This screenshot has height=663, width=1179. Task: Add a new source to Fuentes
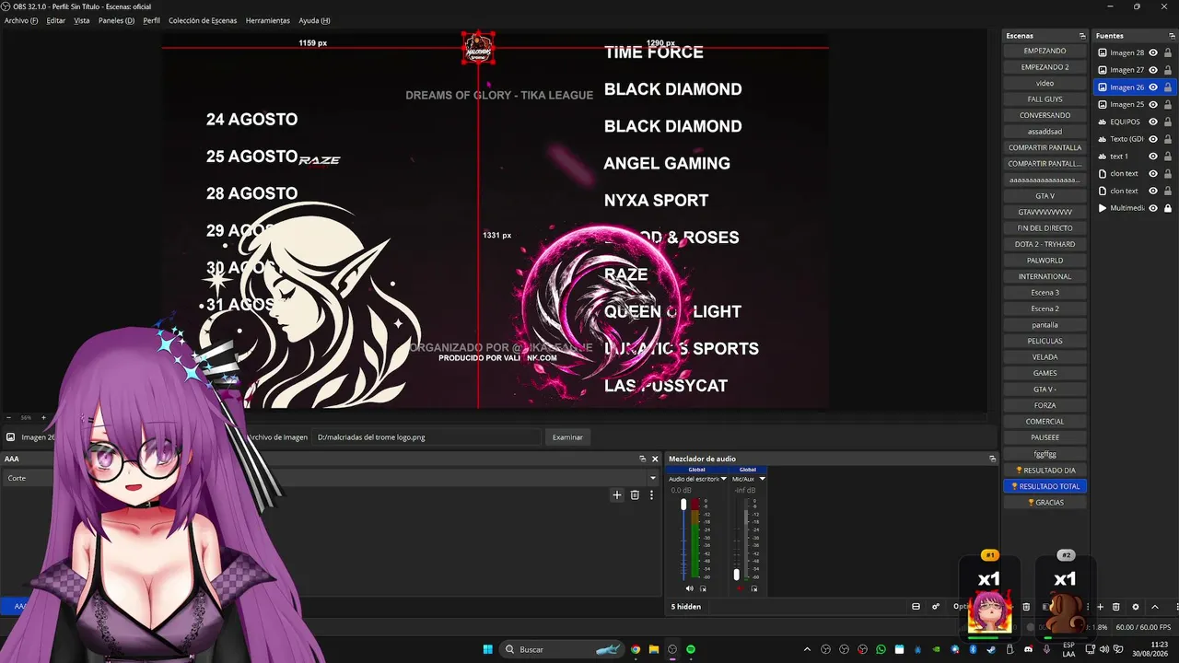click(1100, 607)
